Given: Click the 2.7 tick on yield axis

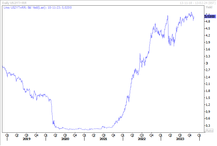Looking at the screenshot, I should click(x=208, y=70).
